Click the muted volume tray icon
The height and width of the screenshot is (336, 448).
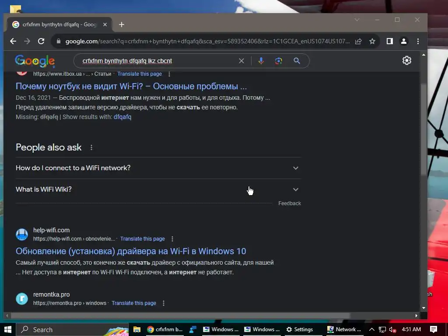[392, 329]
